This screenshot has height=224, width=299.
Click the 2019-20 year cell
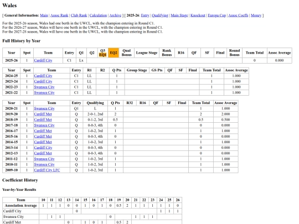coord(12,114)
